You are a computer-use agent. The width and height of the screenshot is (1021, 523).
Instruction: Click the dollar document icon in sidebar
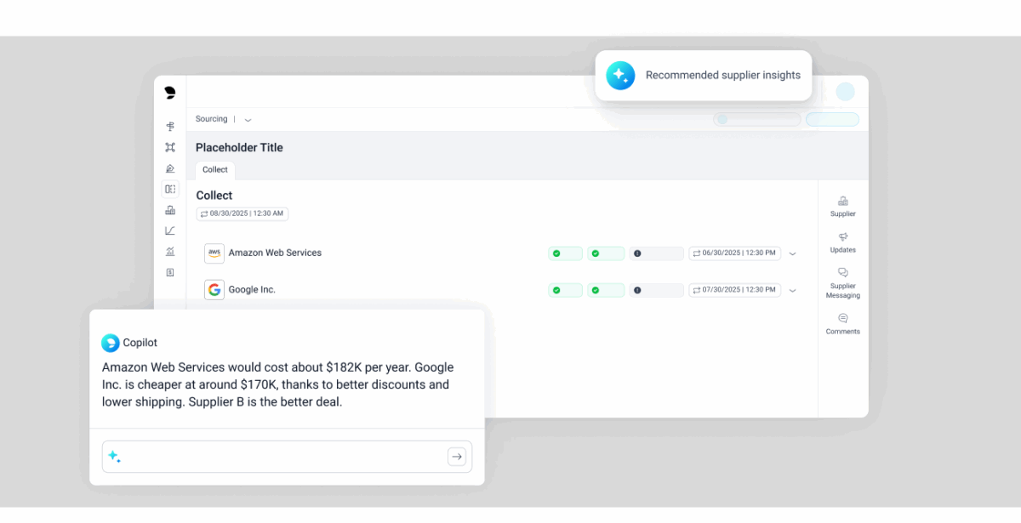[170, 272]
